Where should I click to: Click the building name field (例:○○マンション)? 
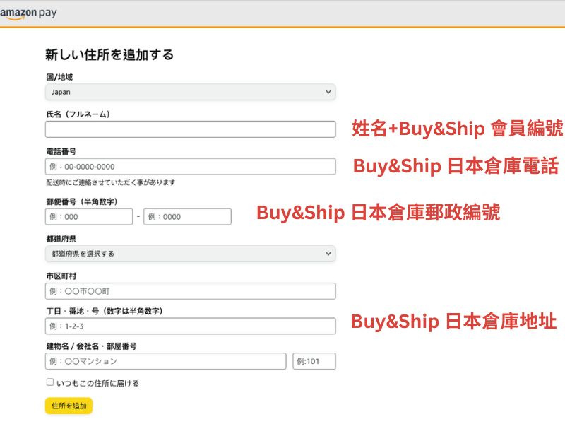point(165,361)
